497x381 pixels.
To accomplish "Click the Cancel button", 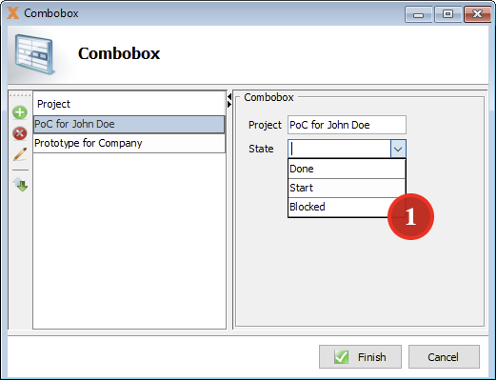I will (444, 357).
